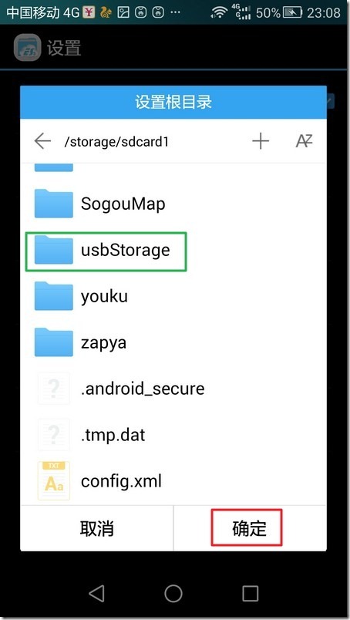
Task: Select the usbStorage folder
Action: 173,251
